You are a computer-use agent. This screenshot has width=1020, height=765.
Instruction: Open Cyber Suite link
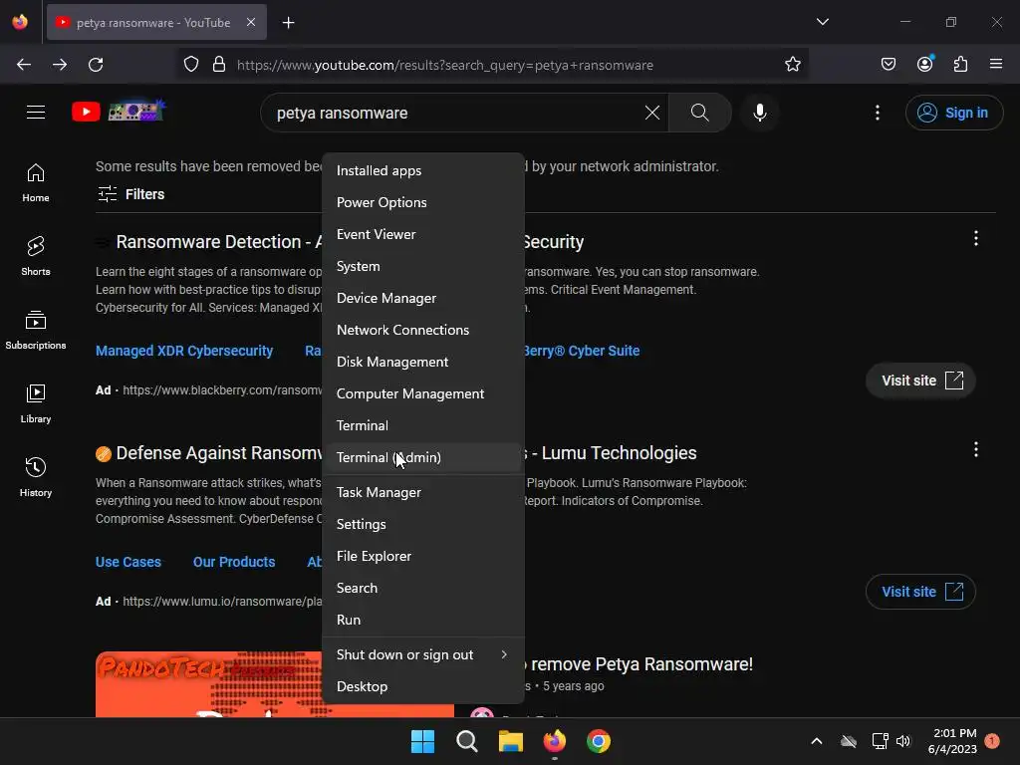[582, 351]
